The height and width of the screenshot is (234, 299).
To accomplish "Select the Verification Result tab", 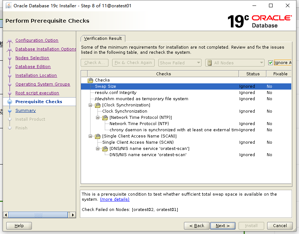I will (x=103, y=38).
